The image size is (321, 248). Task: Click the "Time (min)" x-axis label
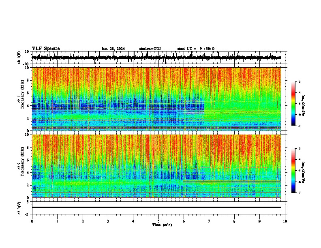[162, 225]
